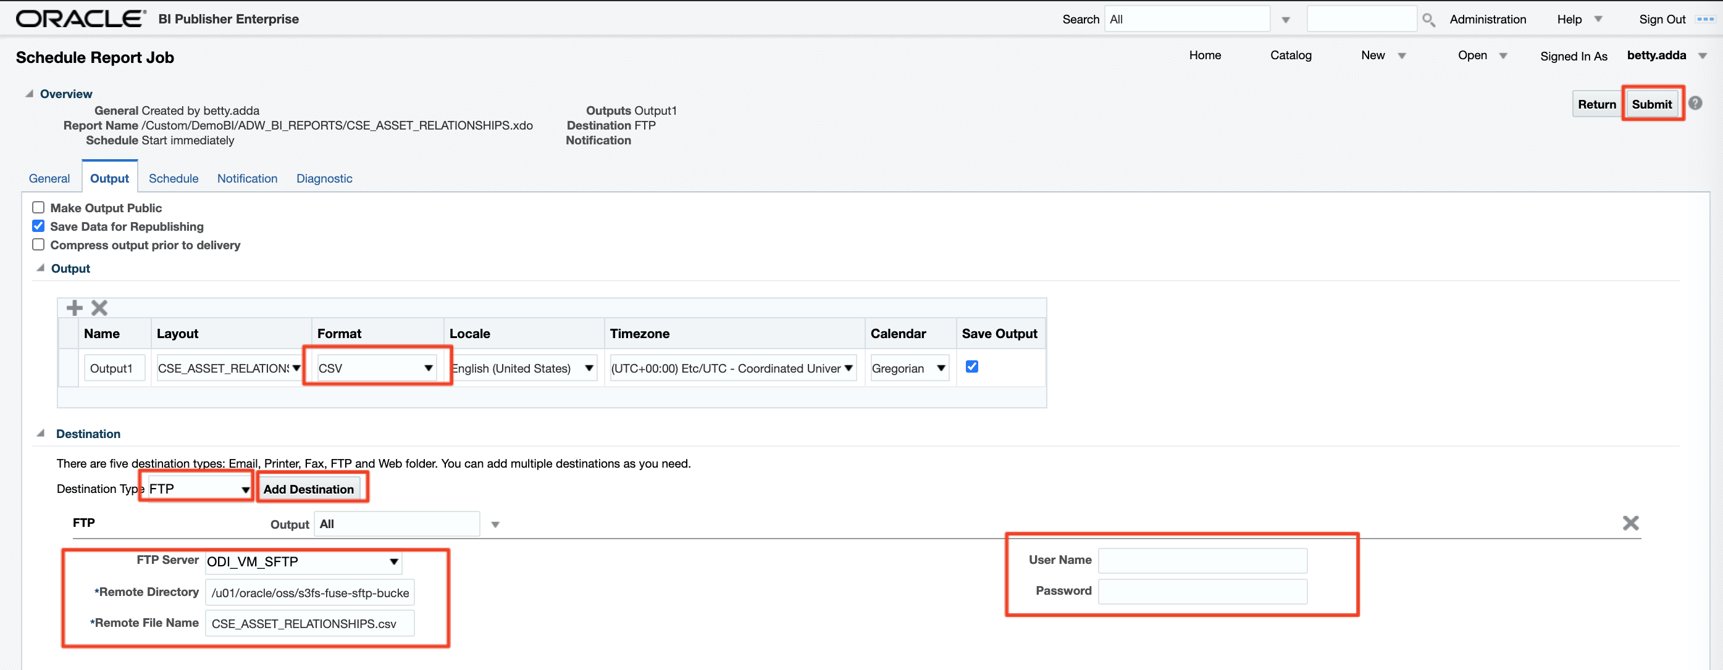The width and height of the screenshot is (1723, 670).
Task: Open the FTP Server ODI_VM_SFTP dropdown
Action: click(x=303, y=562)
